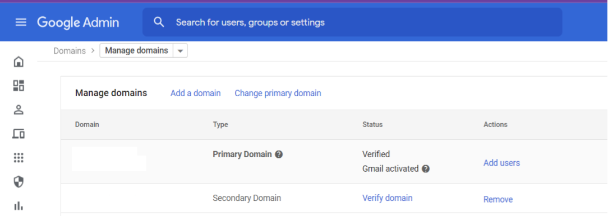Open Apps grid icon in the sidebar

pos(19,158)
